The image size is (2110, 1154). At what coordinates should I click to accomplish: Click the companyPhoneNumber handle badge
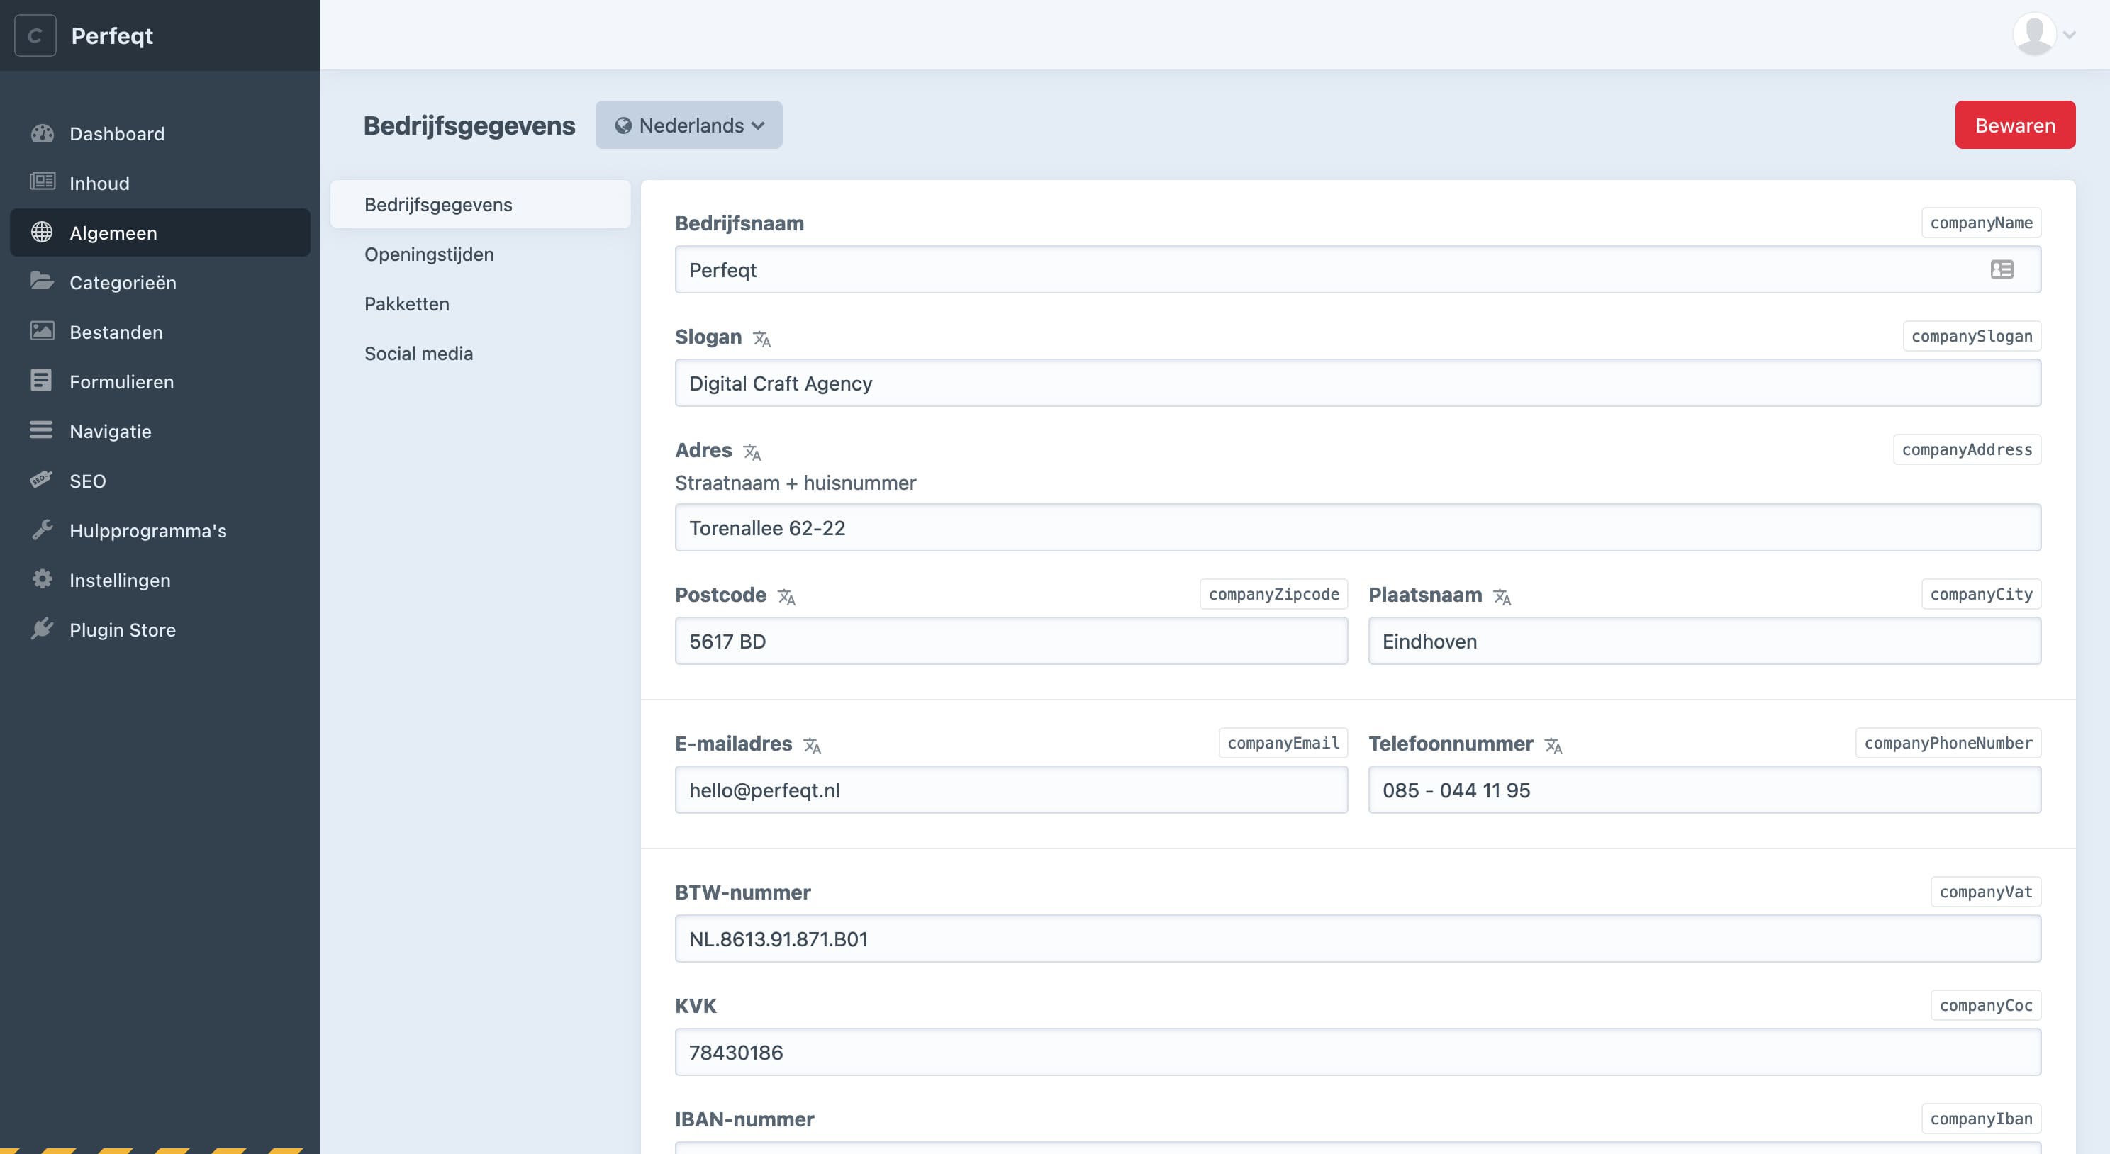tap(1948, 743)
